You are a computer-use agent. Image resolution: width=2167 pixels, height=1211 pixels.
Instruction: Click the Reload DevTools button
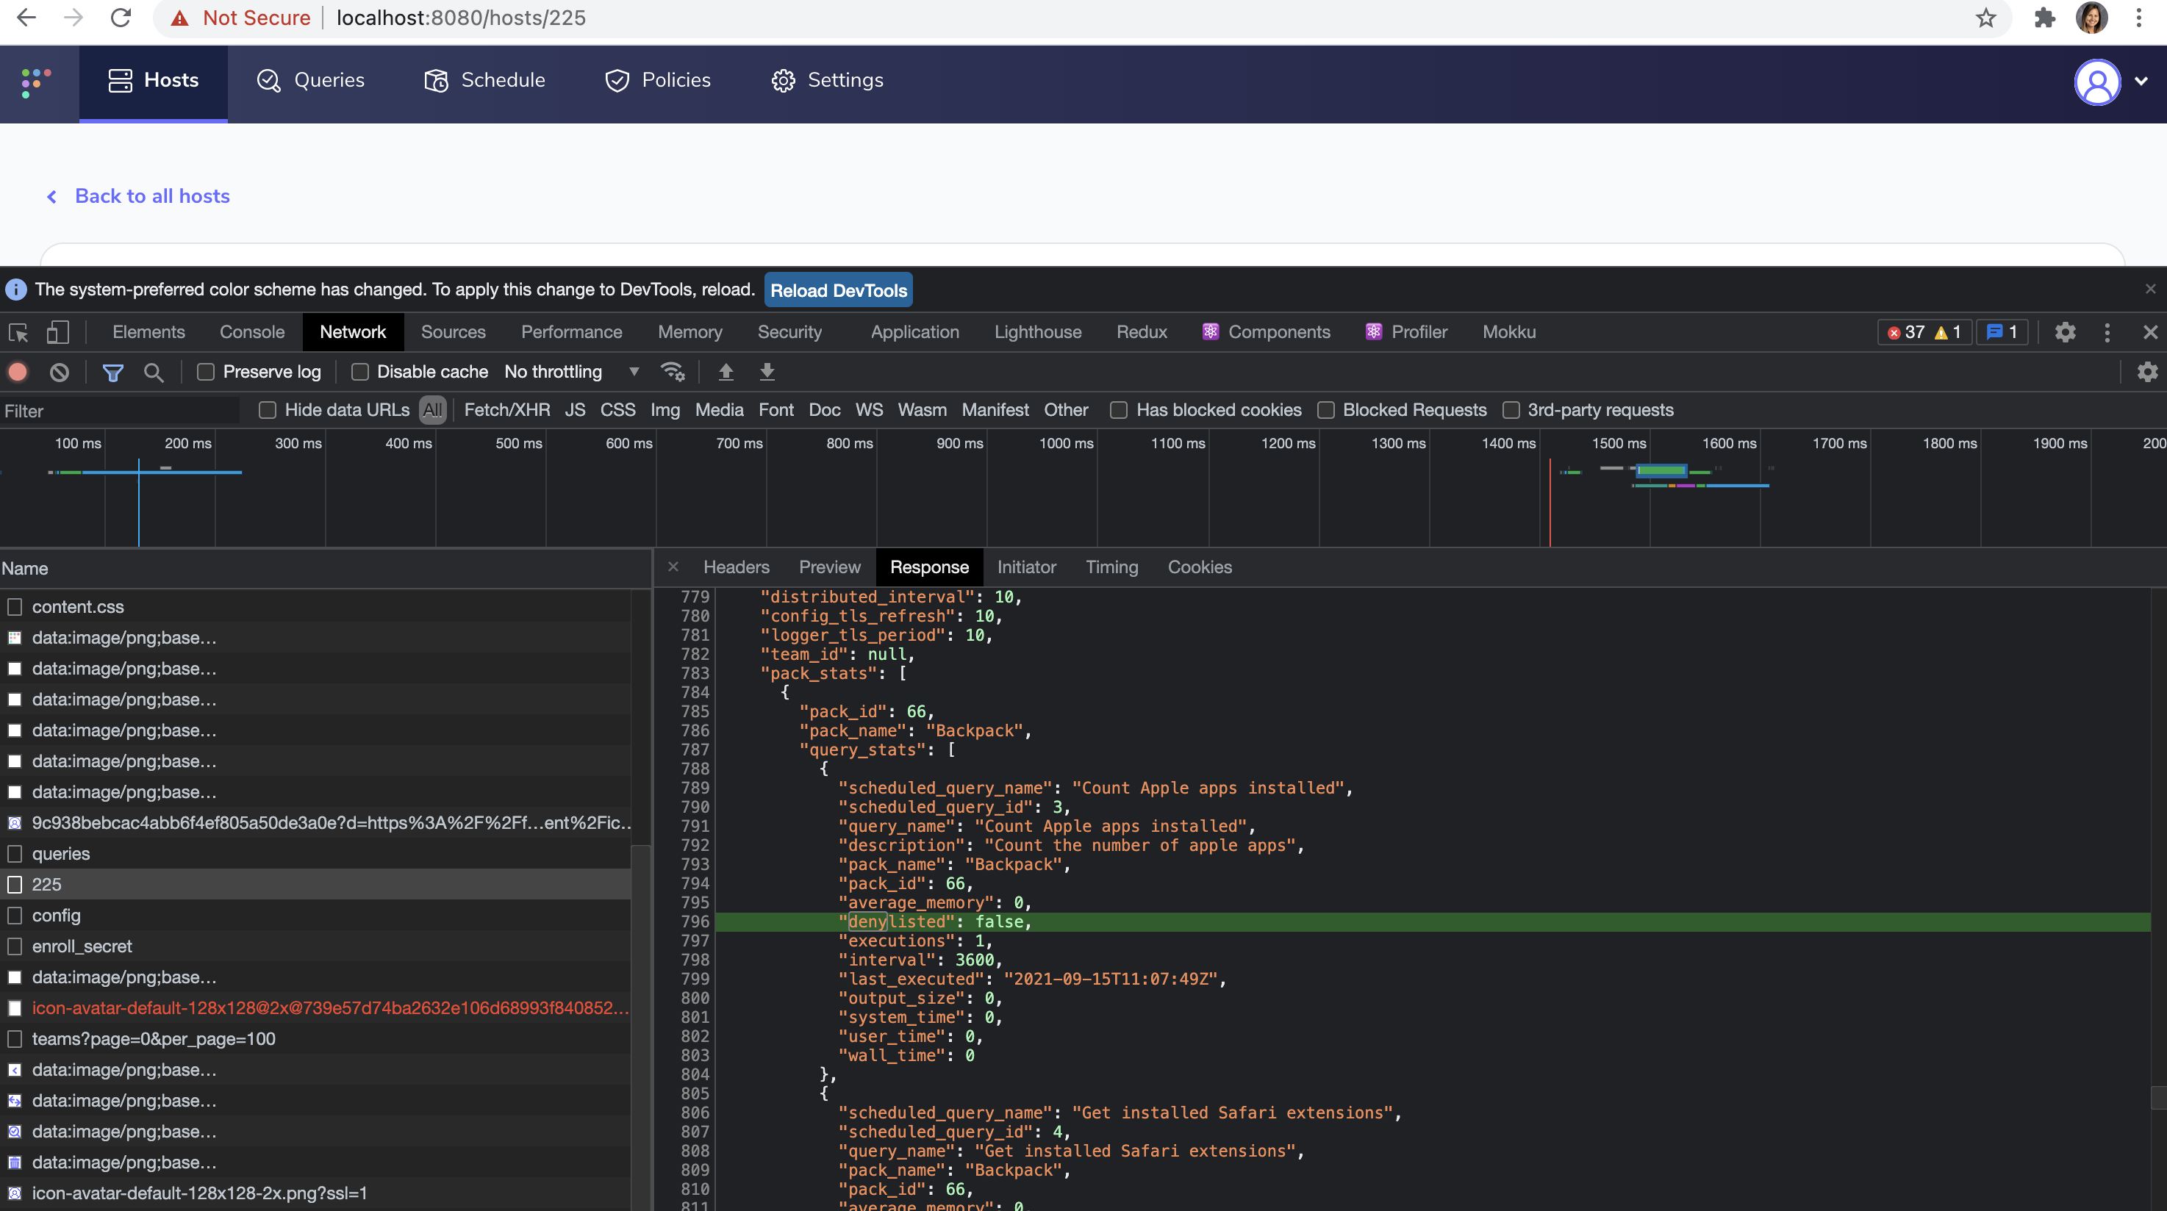[838, 290]
